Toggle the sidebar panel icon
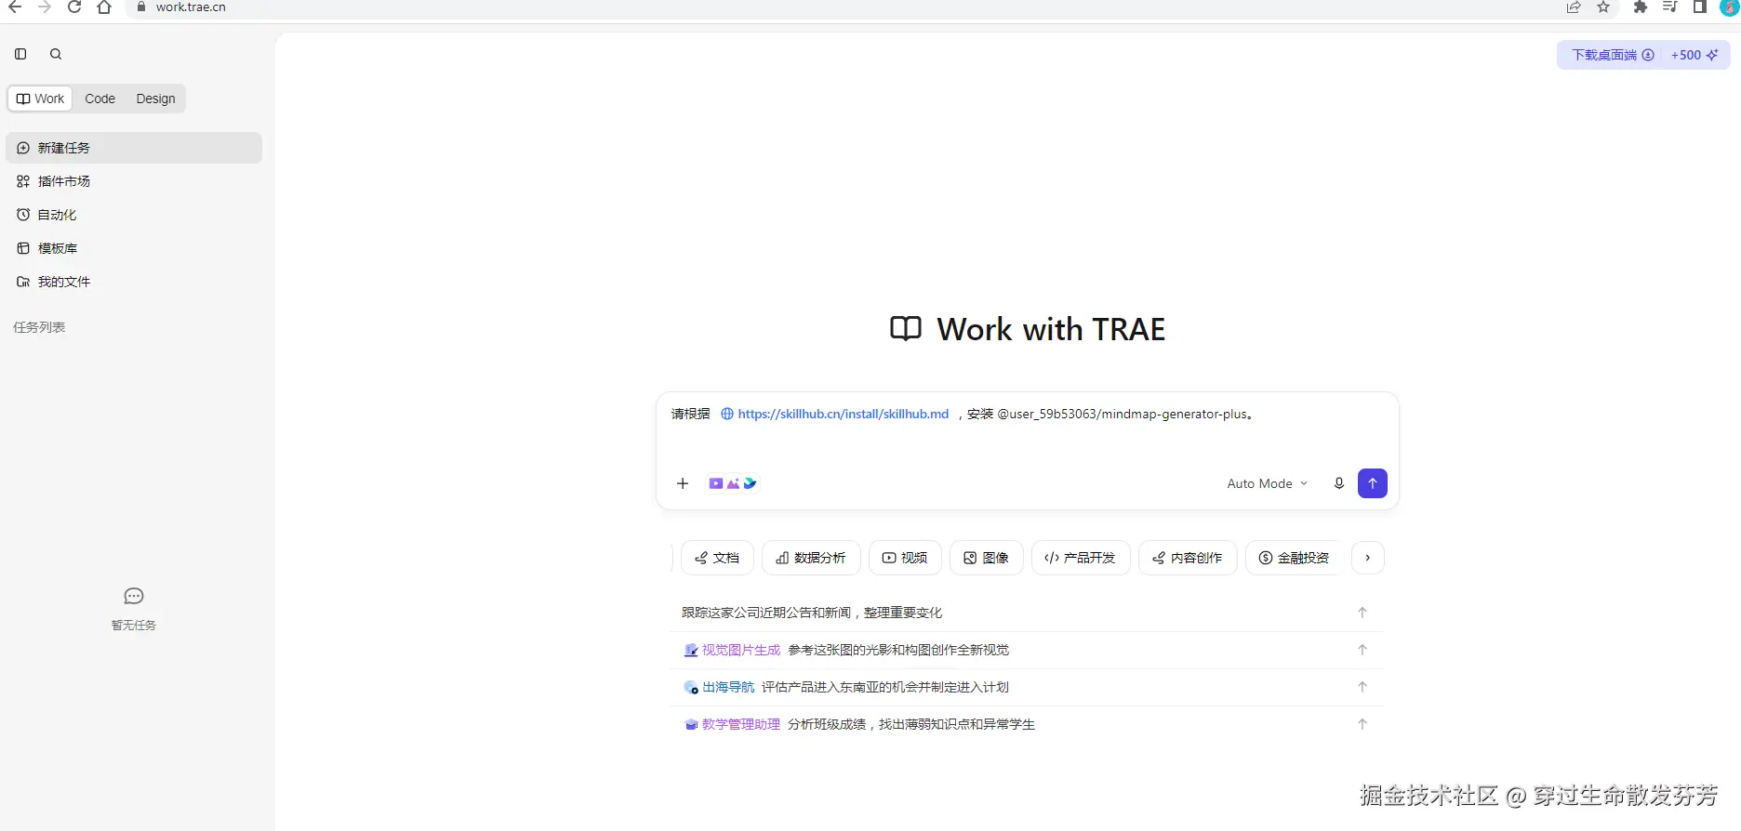 click(20, 54)
